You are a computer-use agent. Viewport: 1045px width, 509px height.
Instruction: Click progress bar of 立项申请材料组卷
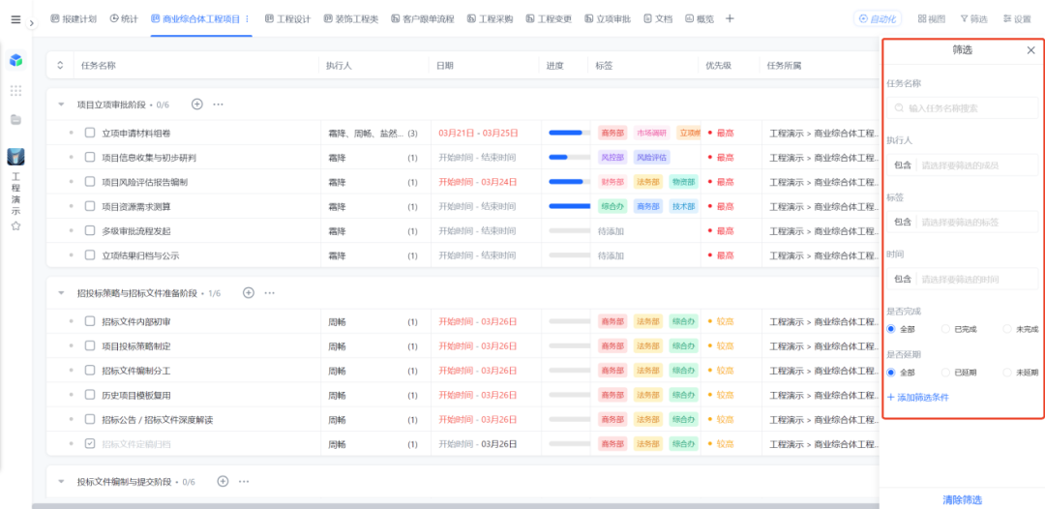pos(569,133)
